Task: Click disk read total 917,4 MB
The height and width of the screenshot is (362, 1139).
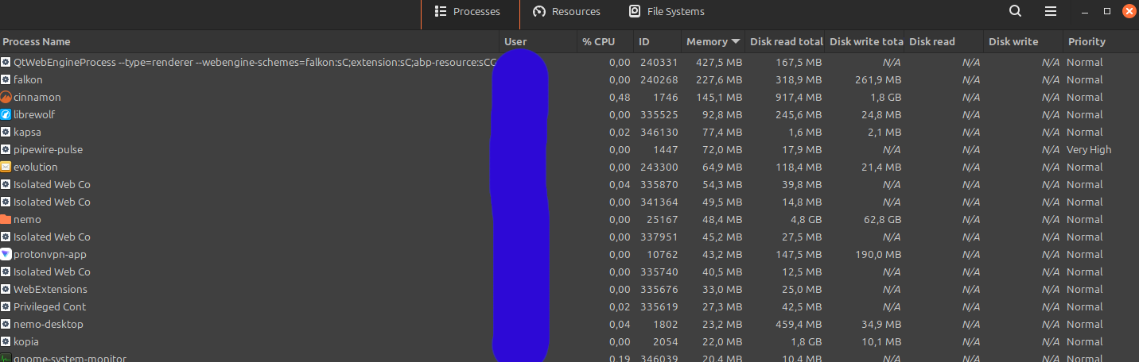Action: 798,97
